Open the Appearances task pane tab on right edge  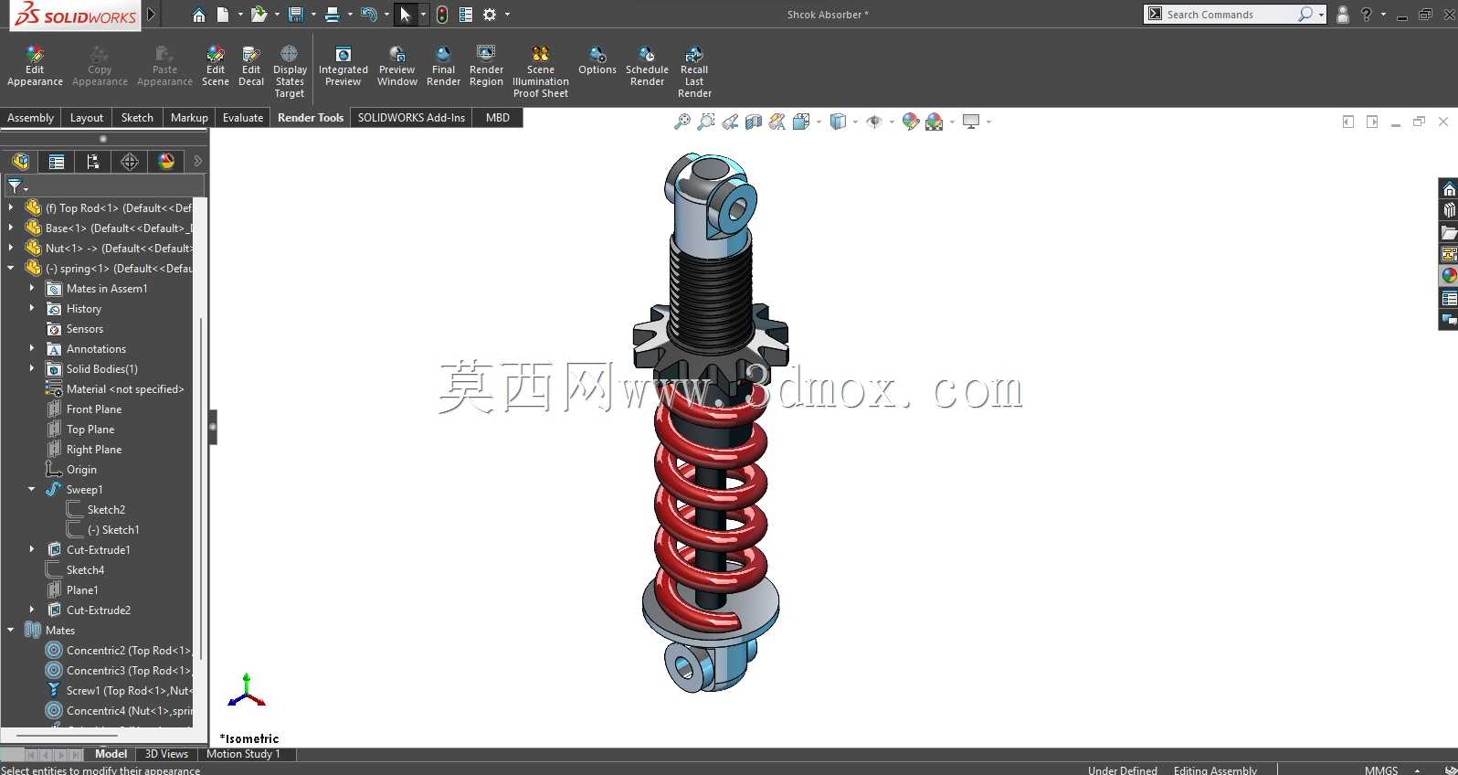click(1449, 276)
